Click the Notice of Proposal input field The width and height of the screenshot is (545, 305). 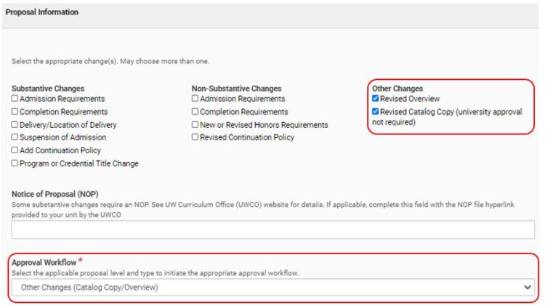272,229
